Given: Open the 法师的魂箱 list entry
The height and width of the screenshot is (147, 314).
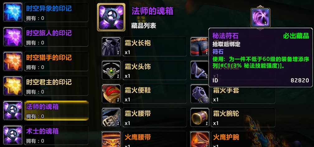Looking at the screenshot, I should tap(56, 110).
